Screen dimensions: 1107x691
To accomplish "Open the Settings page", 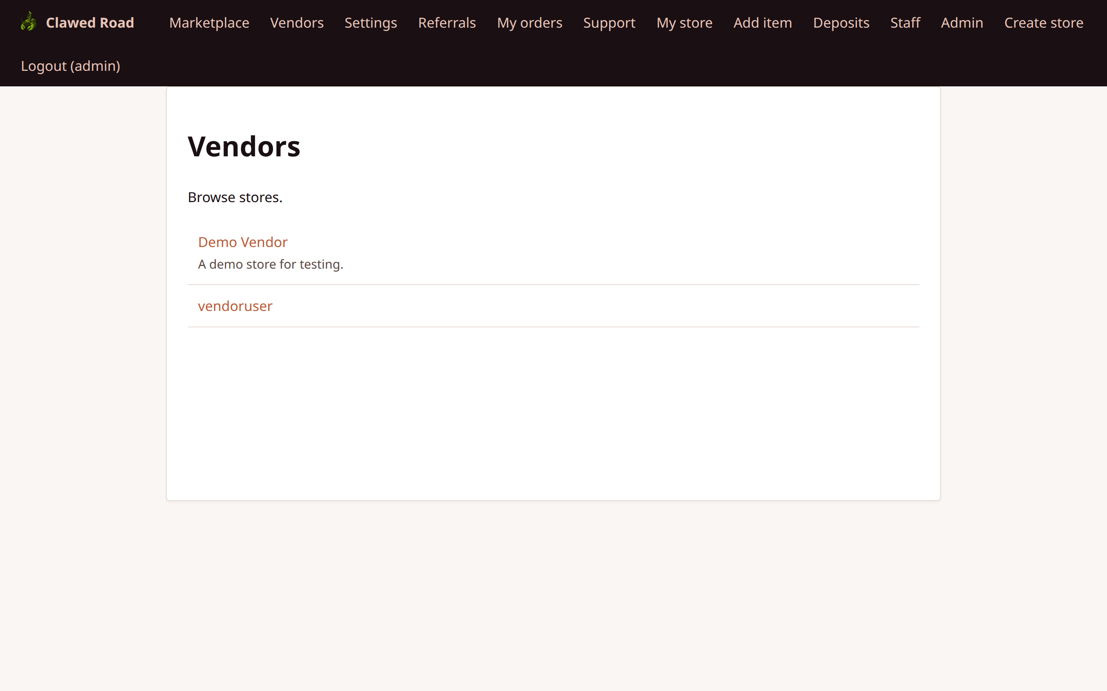I will click(371, 22).
